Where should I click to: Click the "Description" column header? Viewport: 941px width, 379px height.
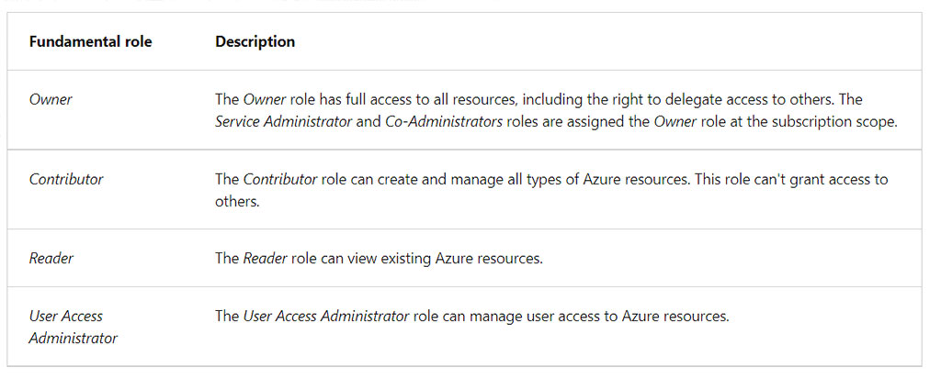(x=255, y=42)
